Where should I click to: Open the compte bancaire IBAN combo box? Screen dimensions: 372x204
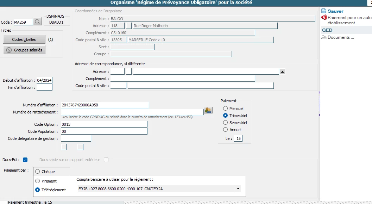pos(159,189)
